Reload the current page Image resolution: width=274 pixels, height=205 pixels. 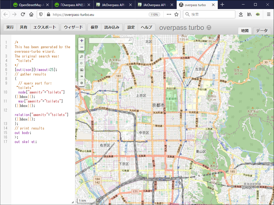coord(23,14)
